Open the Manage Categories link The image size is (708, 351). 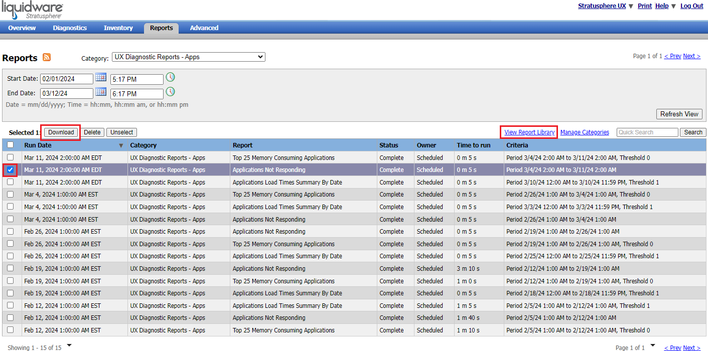tap(585, 132)
